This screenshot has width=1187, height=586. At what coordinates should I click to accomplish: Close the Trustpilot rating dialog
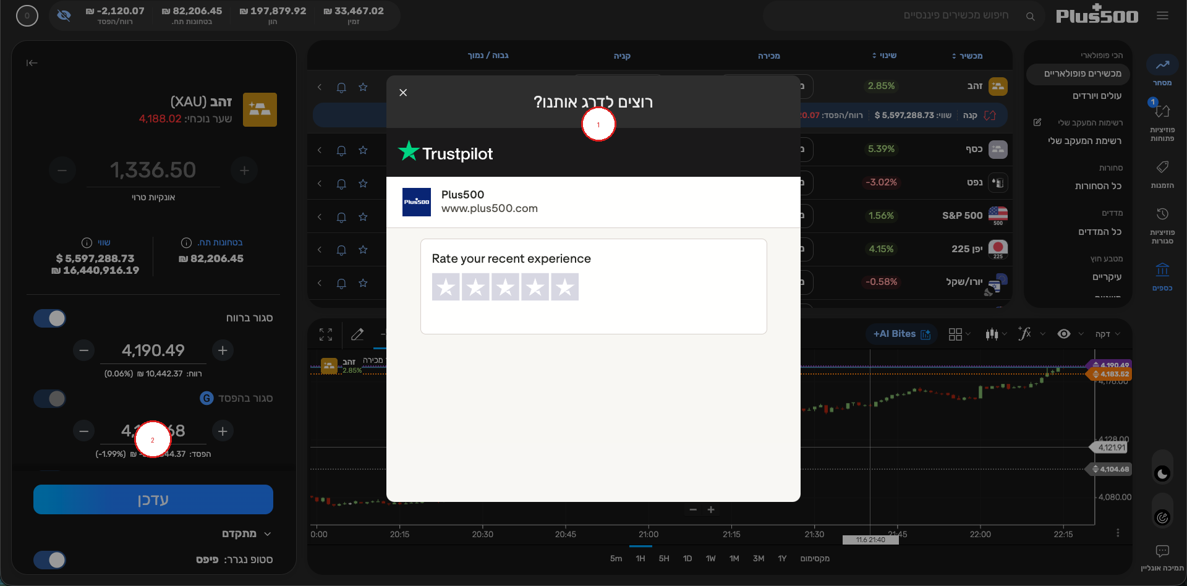[403, 93]
